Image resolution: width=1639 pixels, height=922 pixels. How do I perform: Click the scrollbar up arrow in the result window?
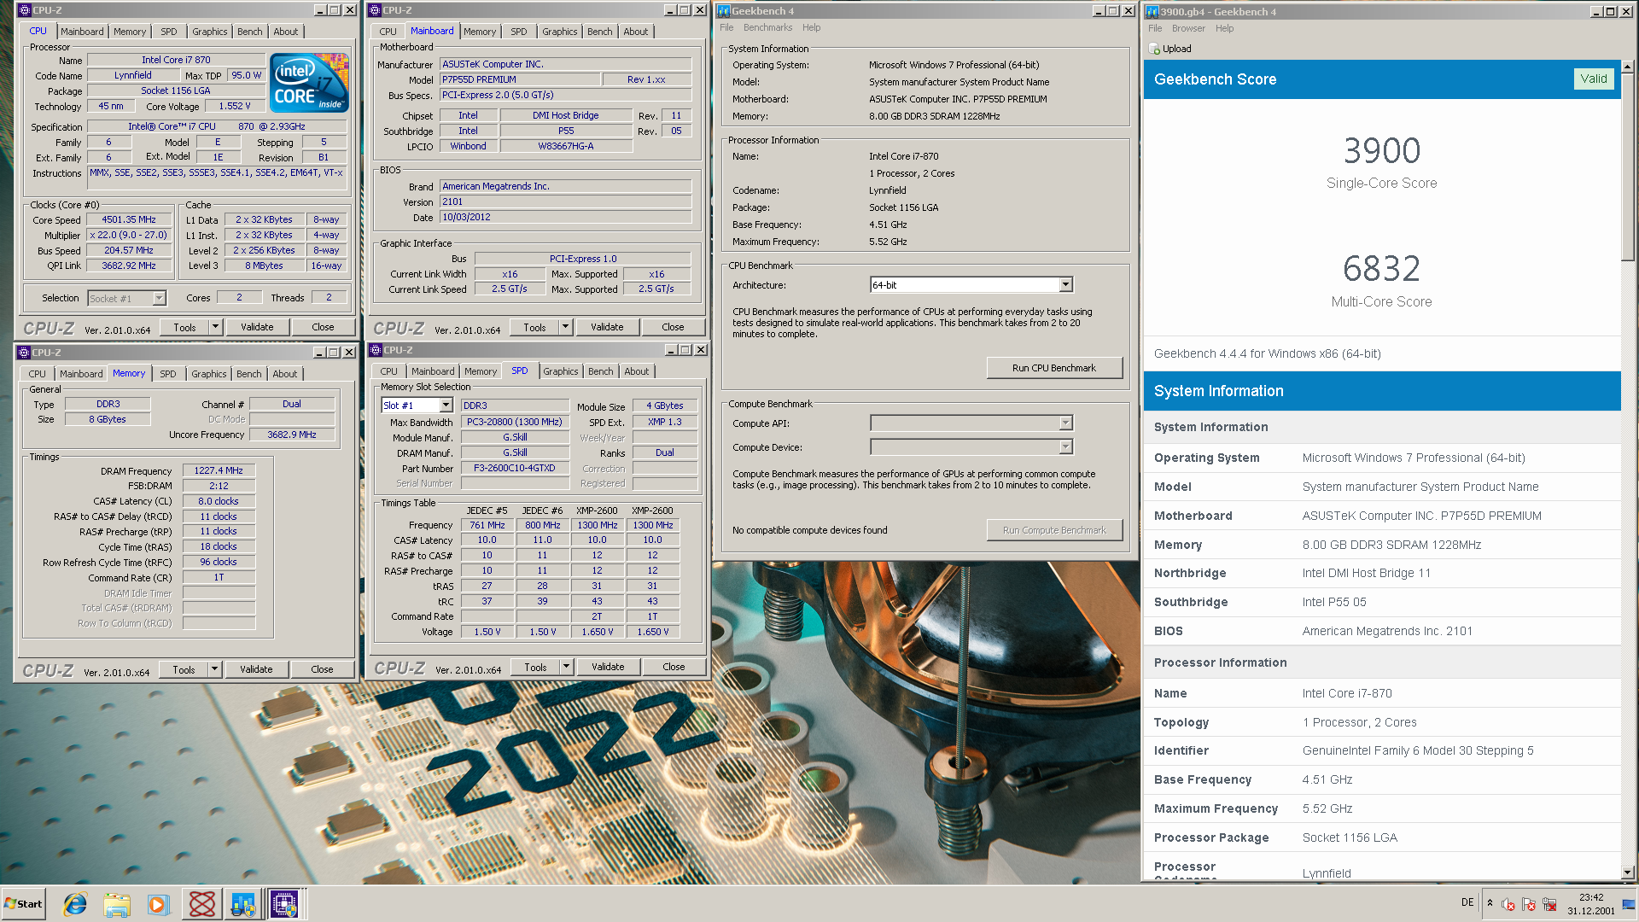1628,66
